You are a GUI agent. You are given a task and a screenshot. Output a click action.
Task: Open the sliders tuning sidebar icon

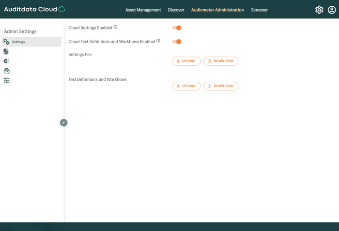point(6,80)
